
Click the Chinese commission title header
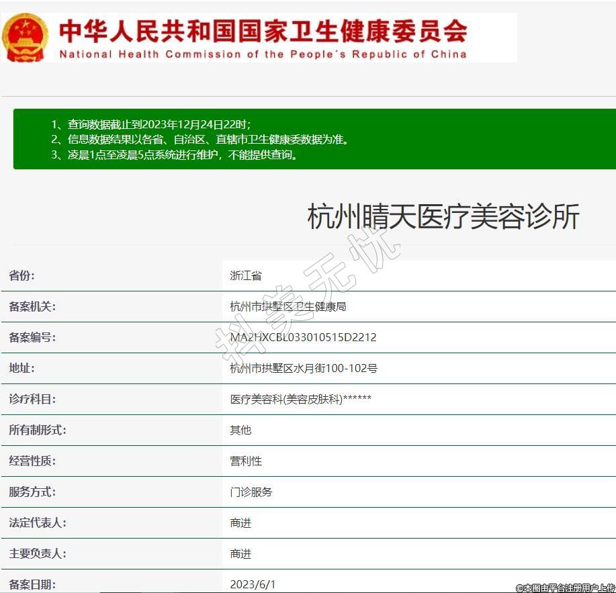pos(263,30)
